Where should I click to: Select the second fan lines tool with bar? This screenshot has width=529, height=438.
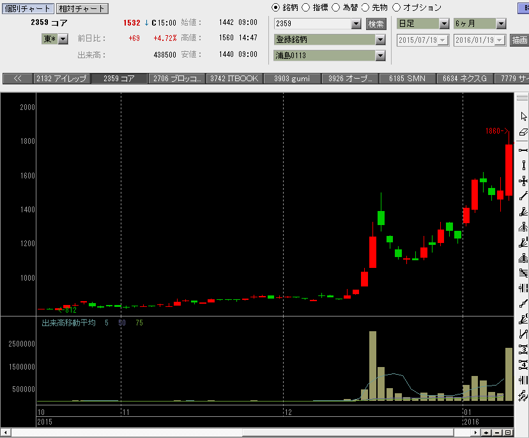(x=523, y=242)
